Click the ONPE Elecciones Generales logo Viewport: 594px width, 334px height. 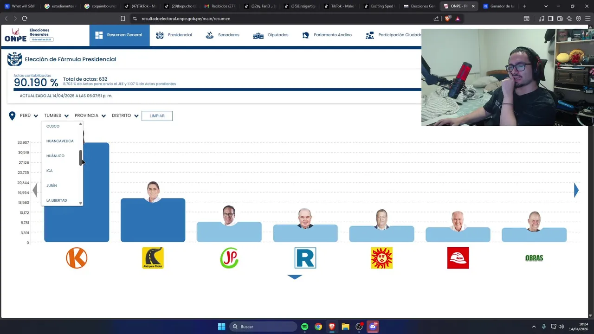coord(29,35)
